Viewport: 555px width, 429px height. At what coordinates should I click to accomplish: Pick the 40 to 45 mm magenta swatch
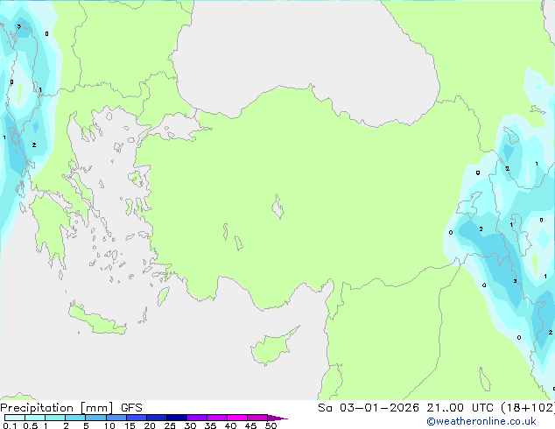(x=237, y=418)
